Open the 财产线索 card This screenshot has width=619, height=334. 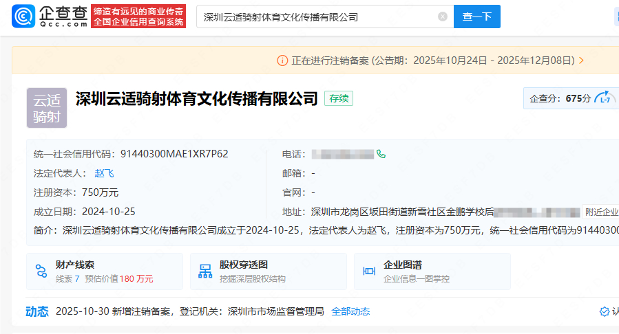pos(105,271)
